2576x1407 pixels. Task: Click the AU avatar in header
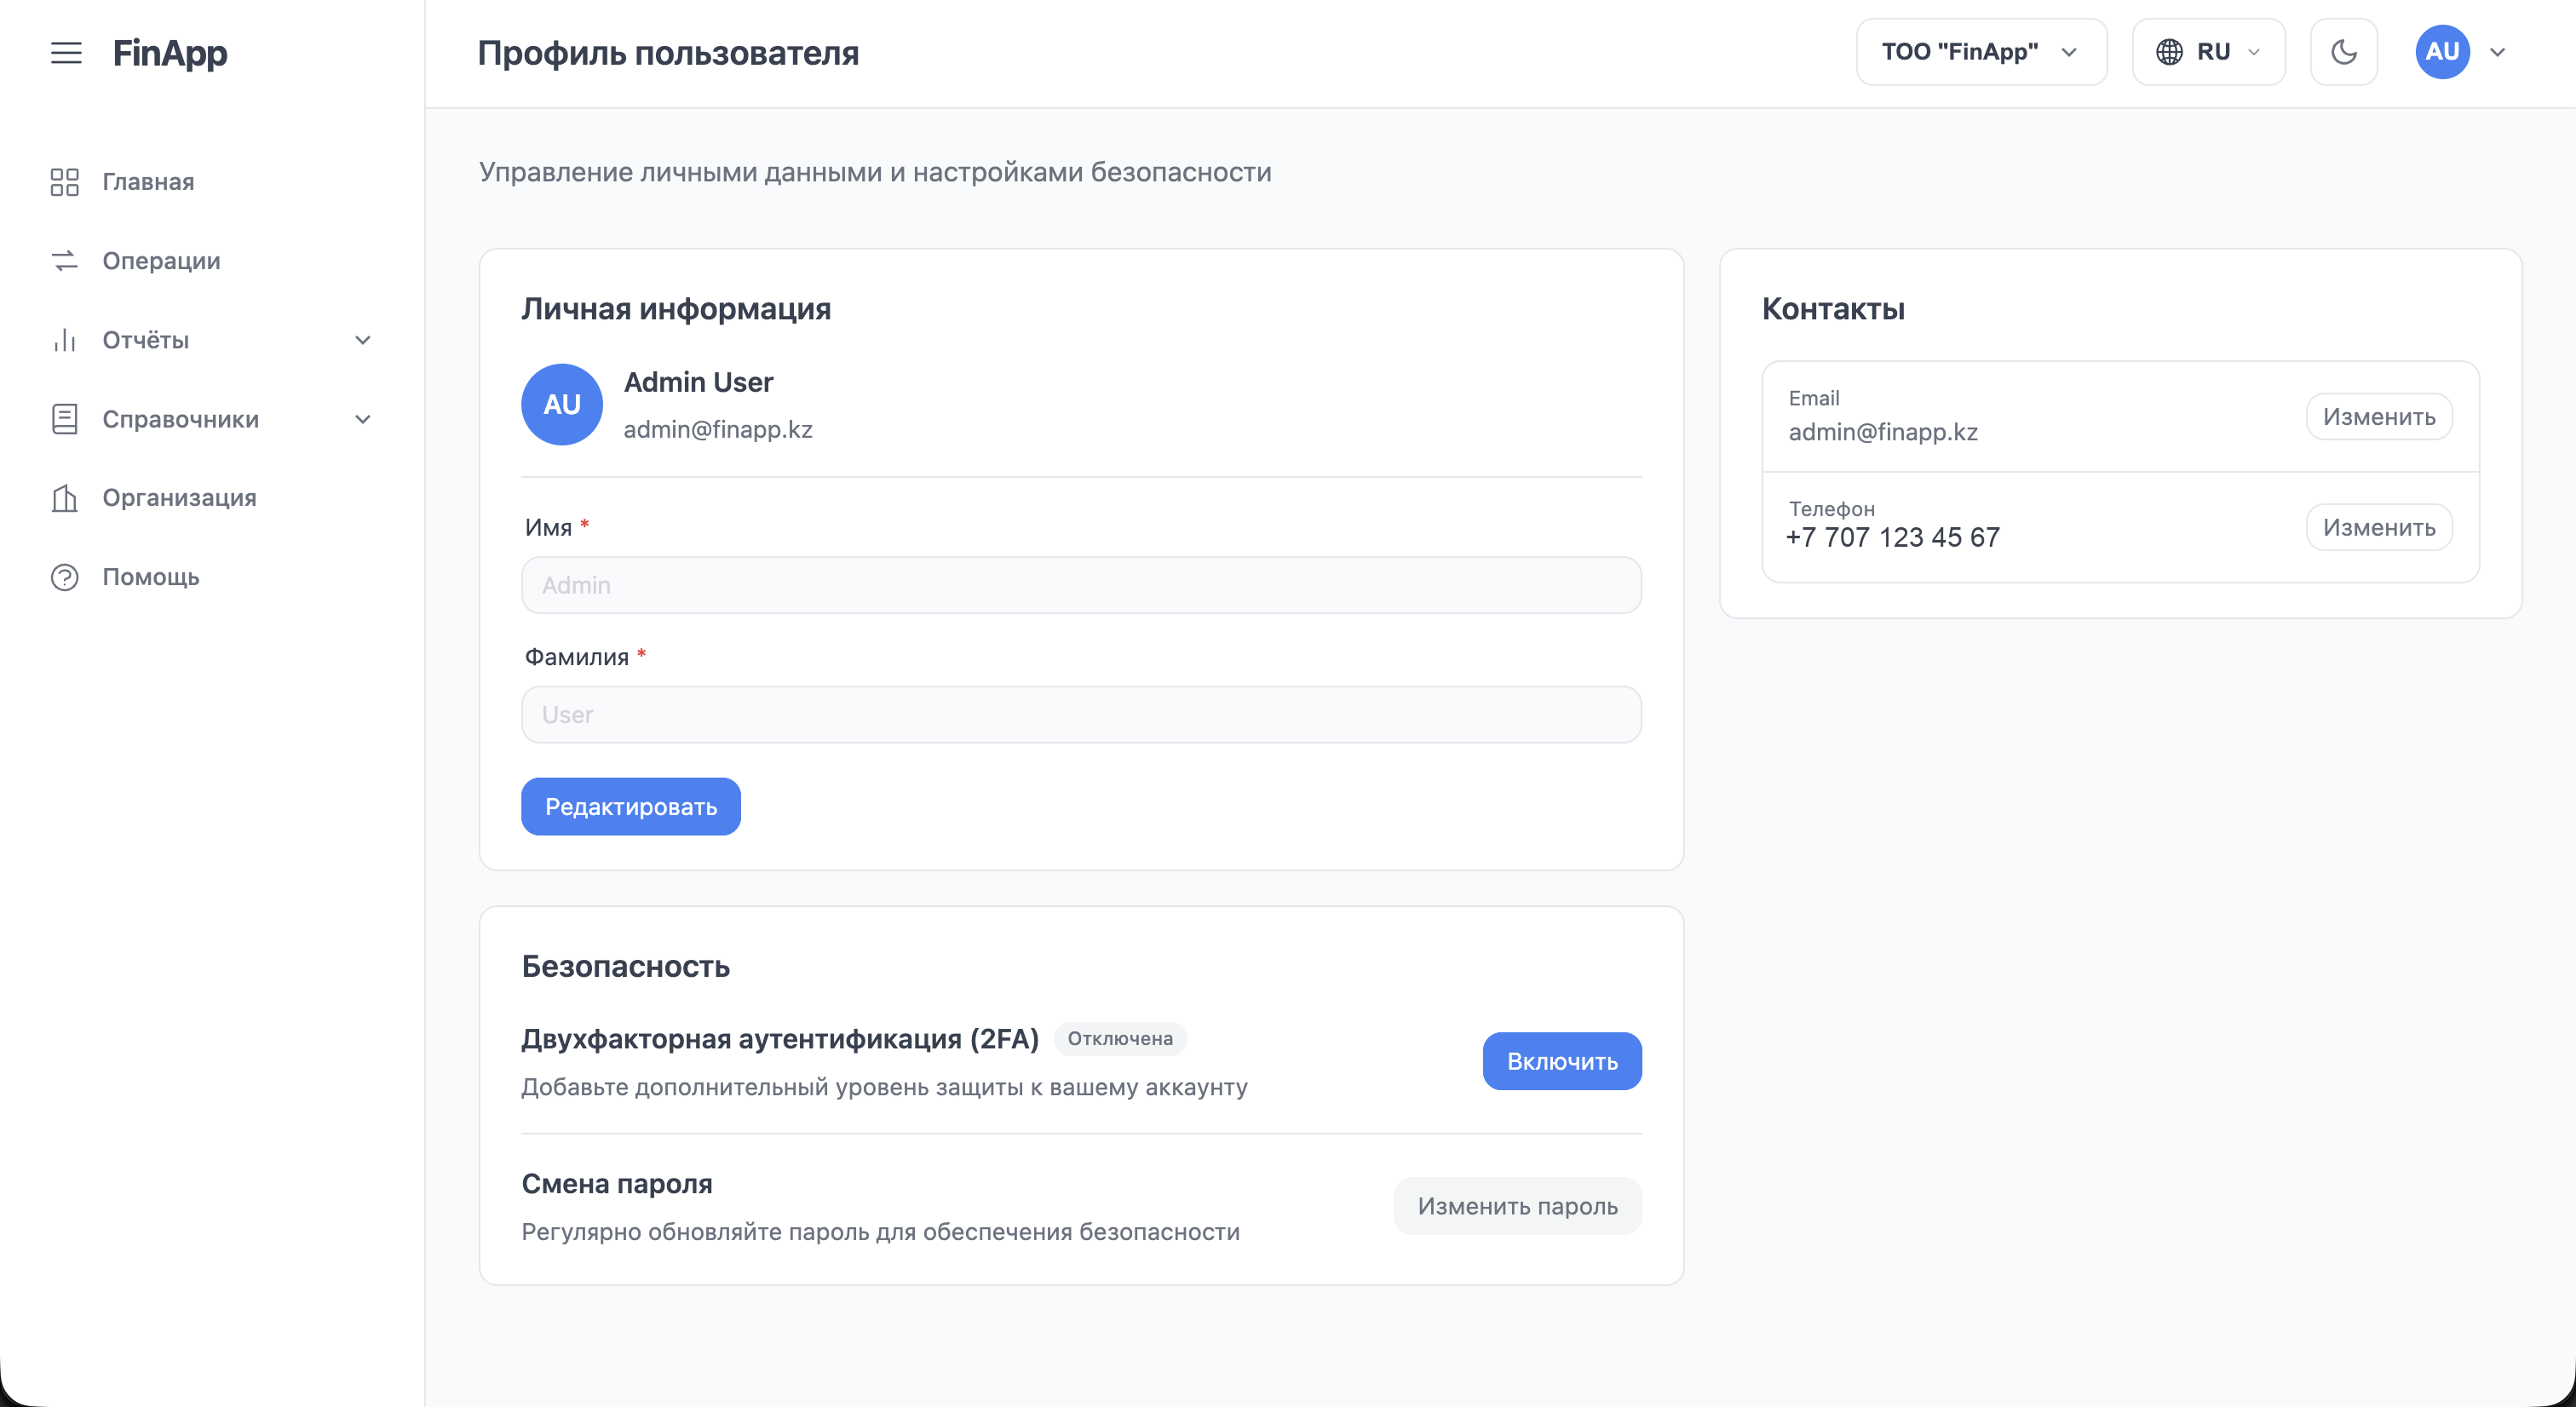click(x=2443, y=52)
